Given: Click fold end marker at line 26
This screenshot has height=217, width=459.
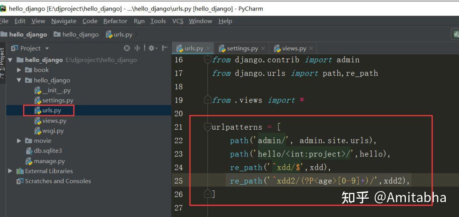Looking at the screenshot, I should (207, 193).
